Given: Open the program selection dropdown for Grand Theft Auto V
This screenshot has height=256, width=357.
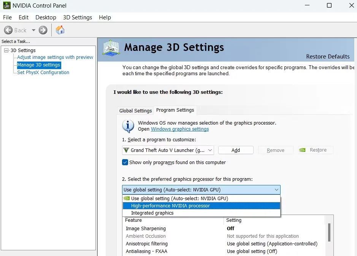Looking at the screenshot, I should 209,150.
